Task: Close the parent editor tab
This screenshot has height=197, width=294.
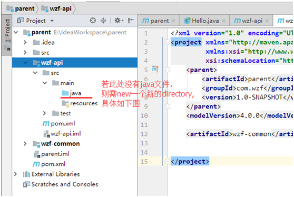Action: [x=173, y=21]
